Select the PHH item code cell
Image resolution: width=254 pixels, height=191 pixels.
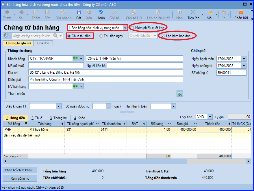coord(15,130)
